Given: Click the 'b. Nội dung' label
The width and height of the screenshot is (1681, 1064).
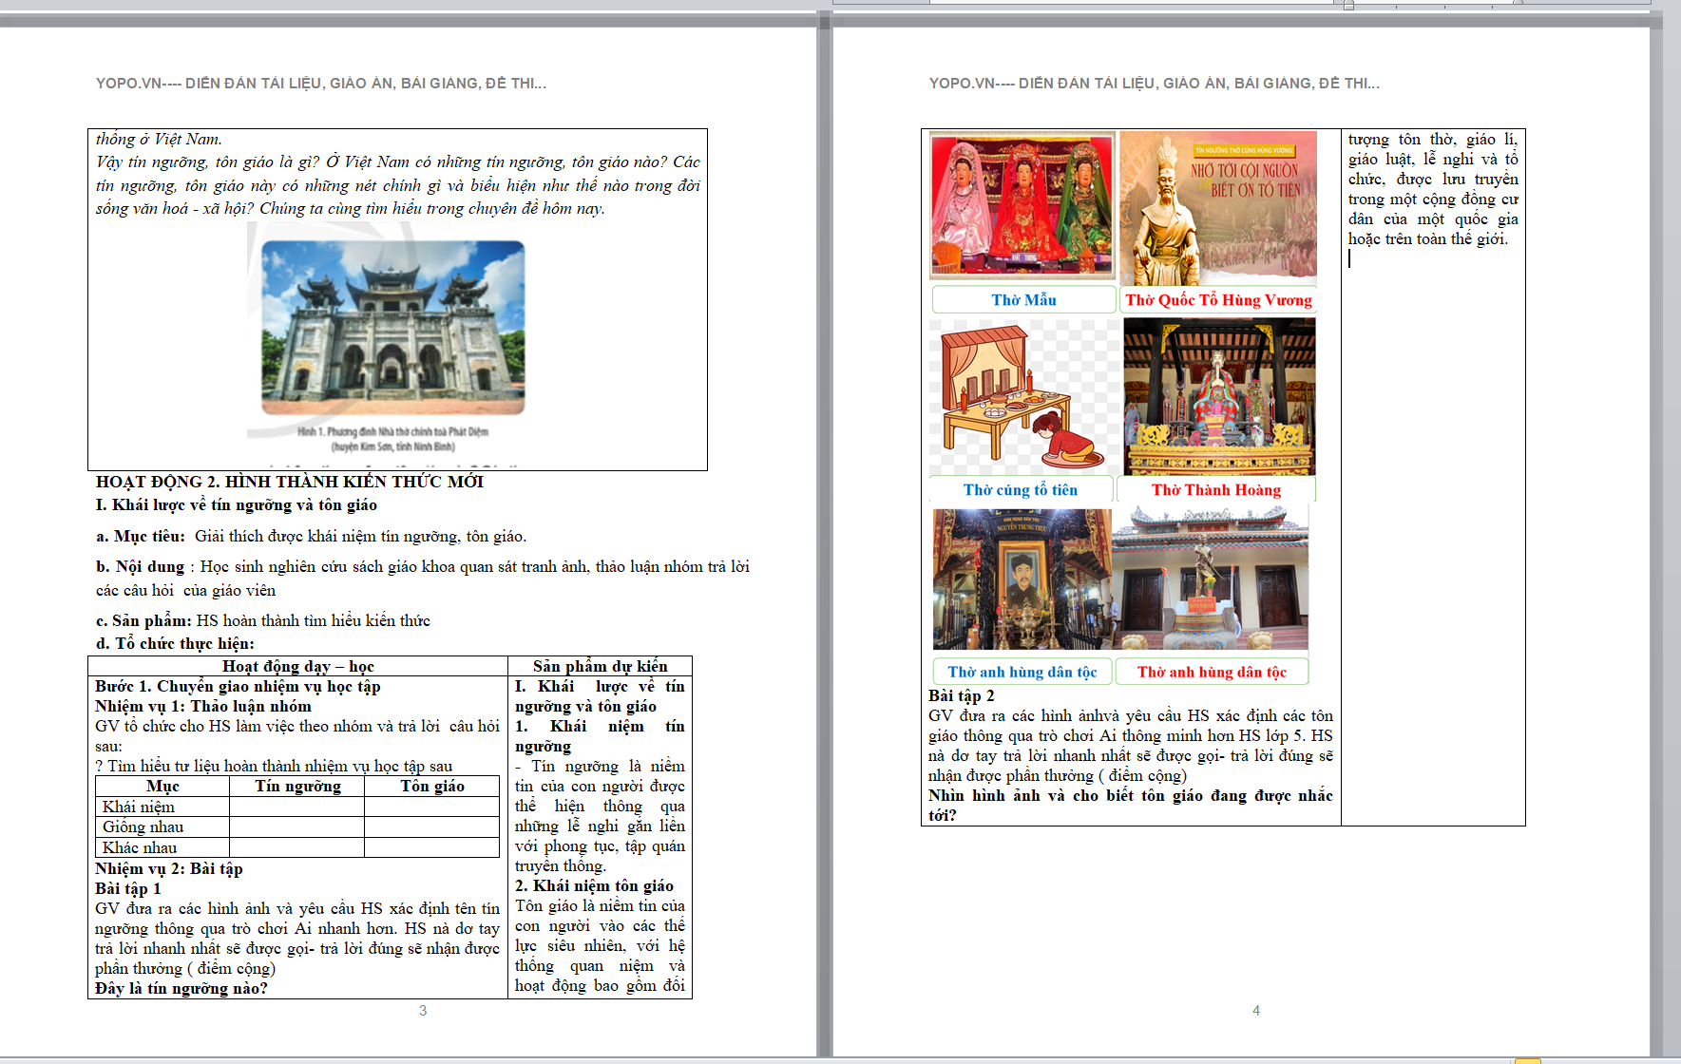Looking at the screenshot, I should [140, 566].
